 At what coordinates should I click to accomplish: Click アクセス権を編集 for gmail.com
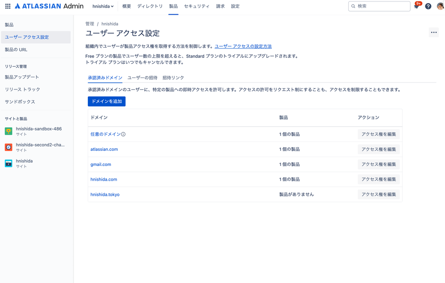pos(378,164)
